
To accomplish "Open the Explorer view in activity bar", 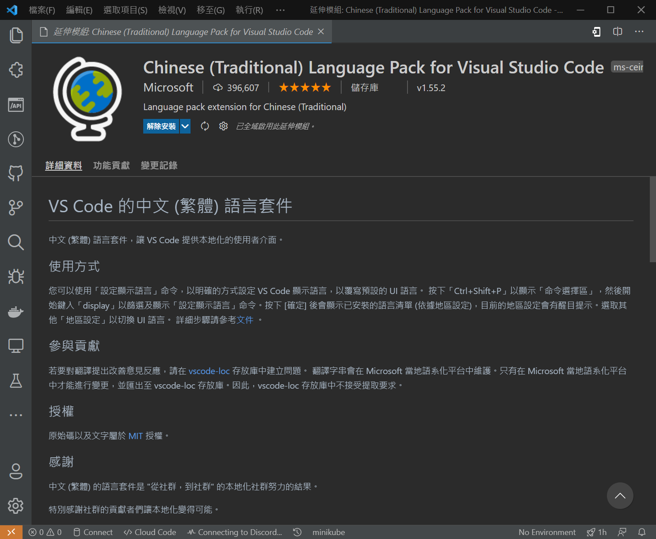I will (x=16, y=35).
